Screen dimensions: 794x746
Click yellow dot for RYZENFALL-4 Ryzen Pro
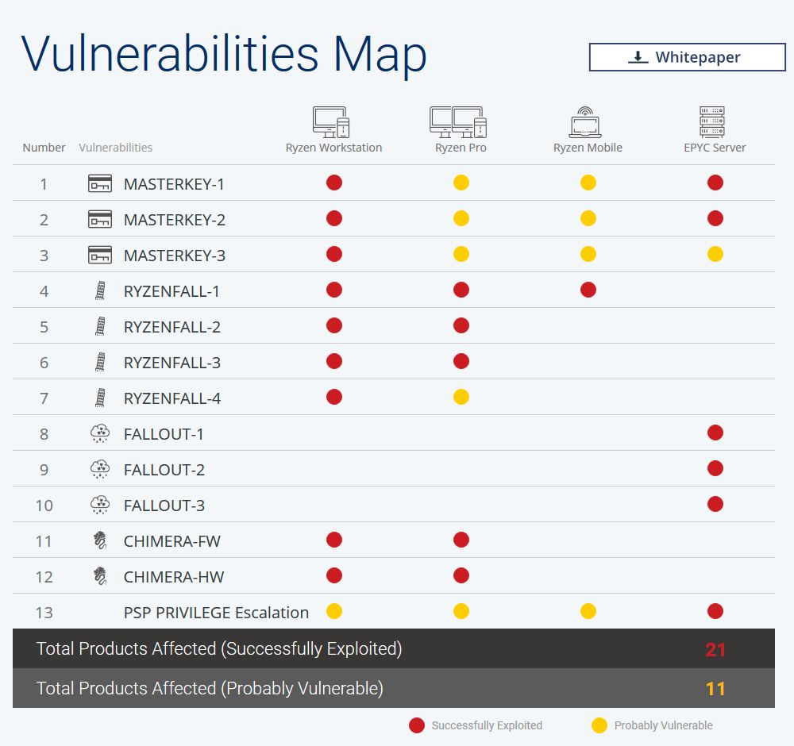[x=461, y=398]
